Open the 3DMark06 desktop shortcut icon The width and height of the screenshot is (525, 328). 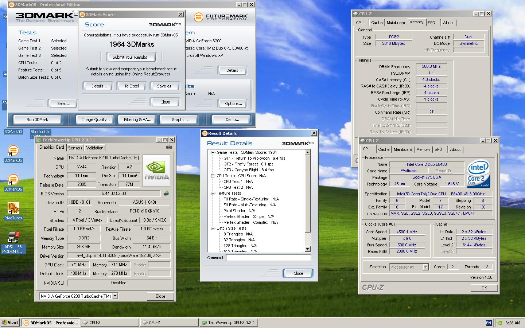13,179
